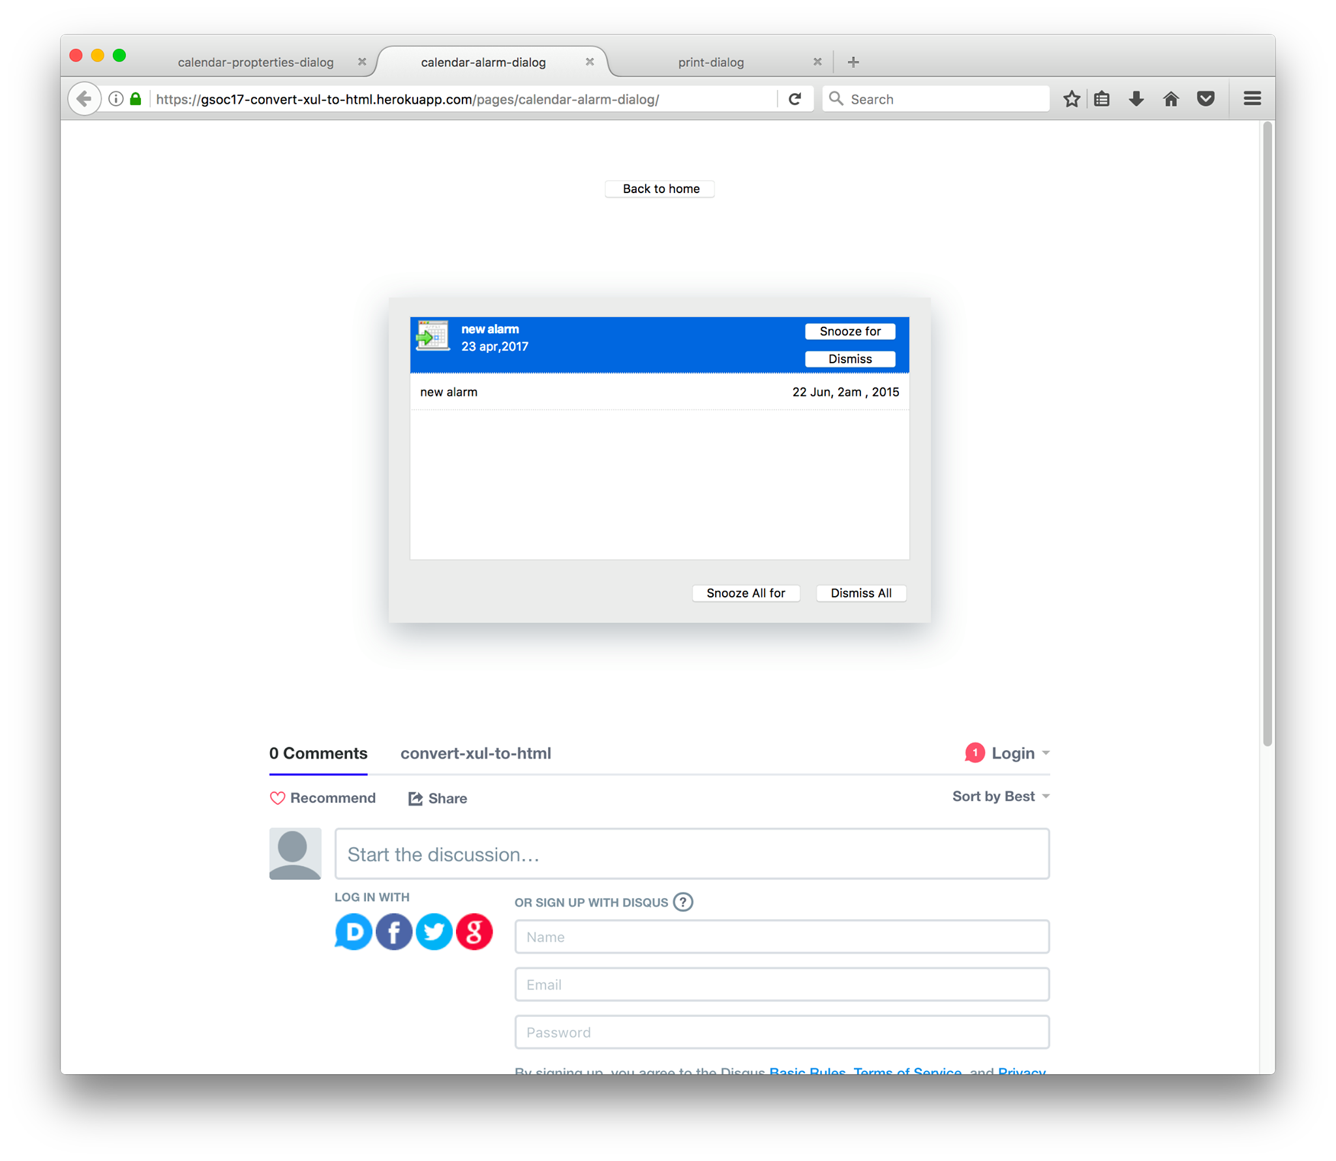Click Back to home link
This screenshot has width=1336, height=1161.
660,188
